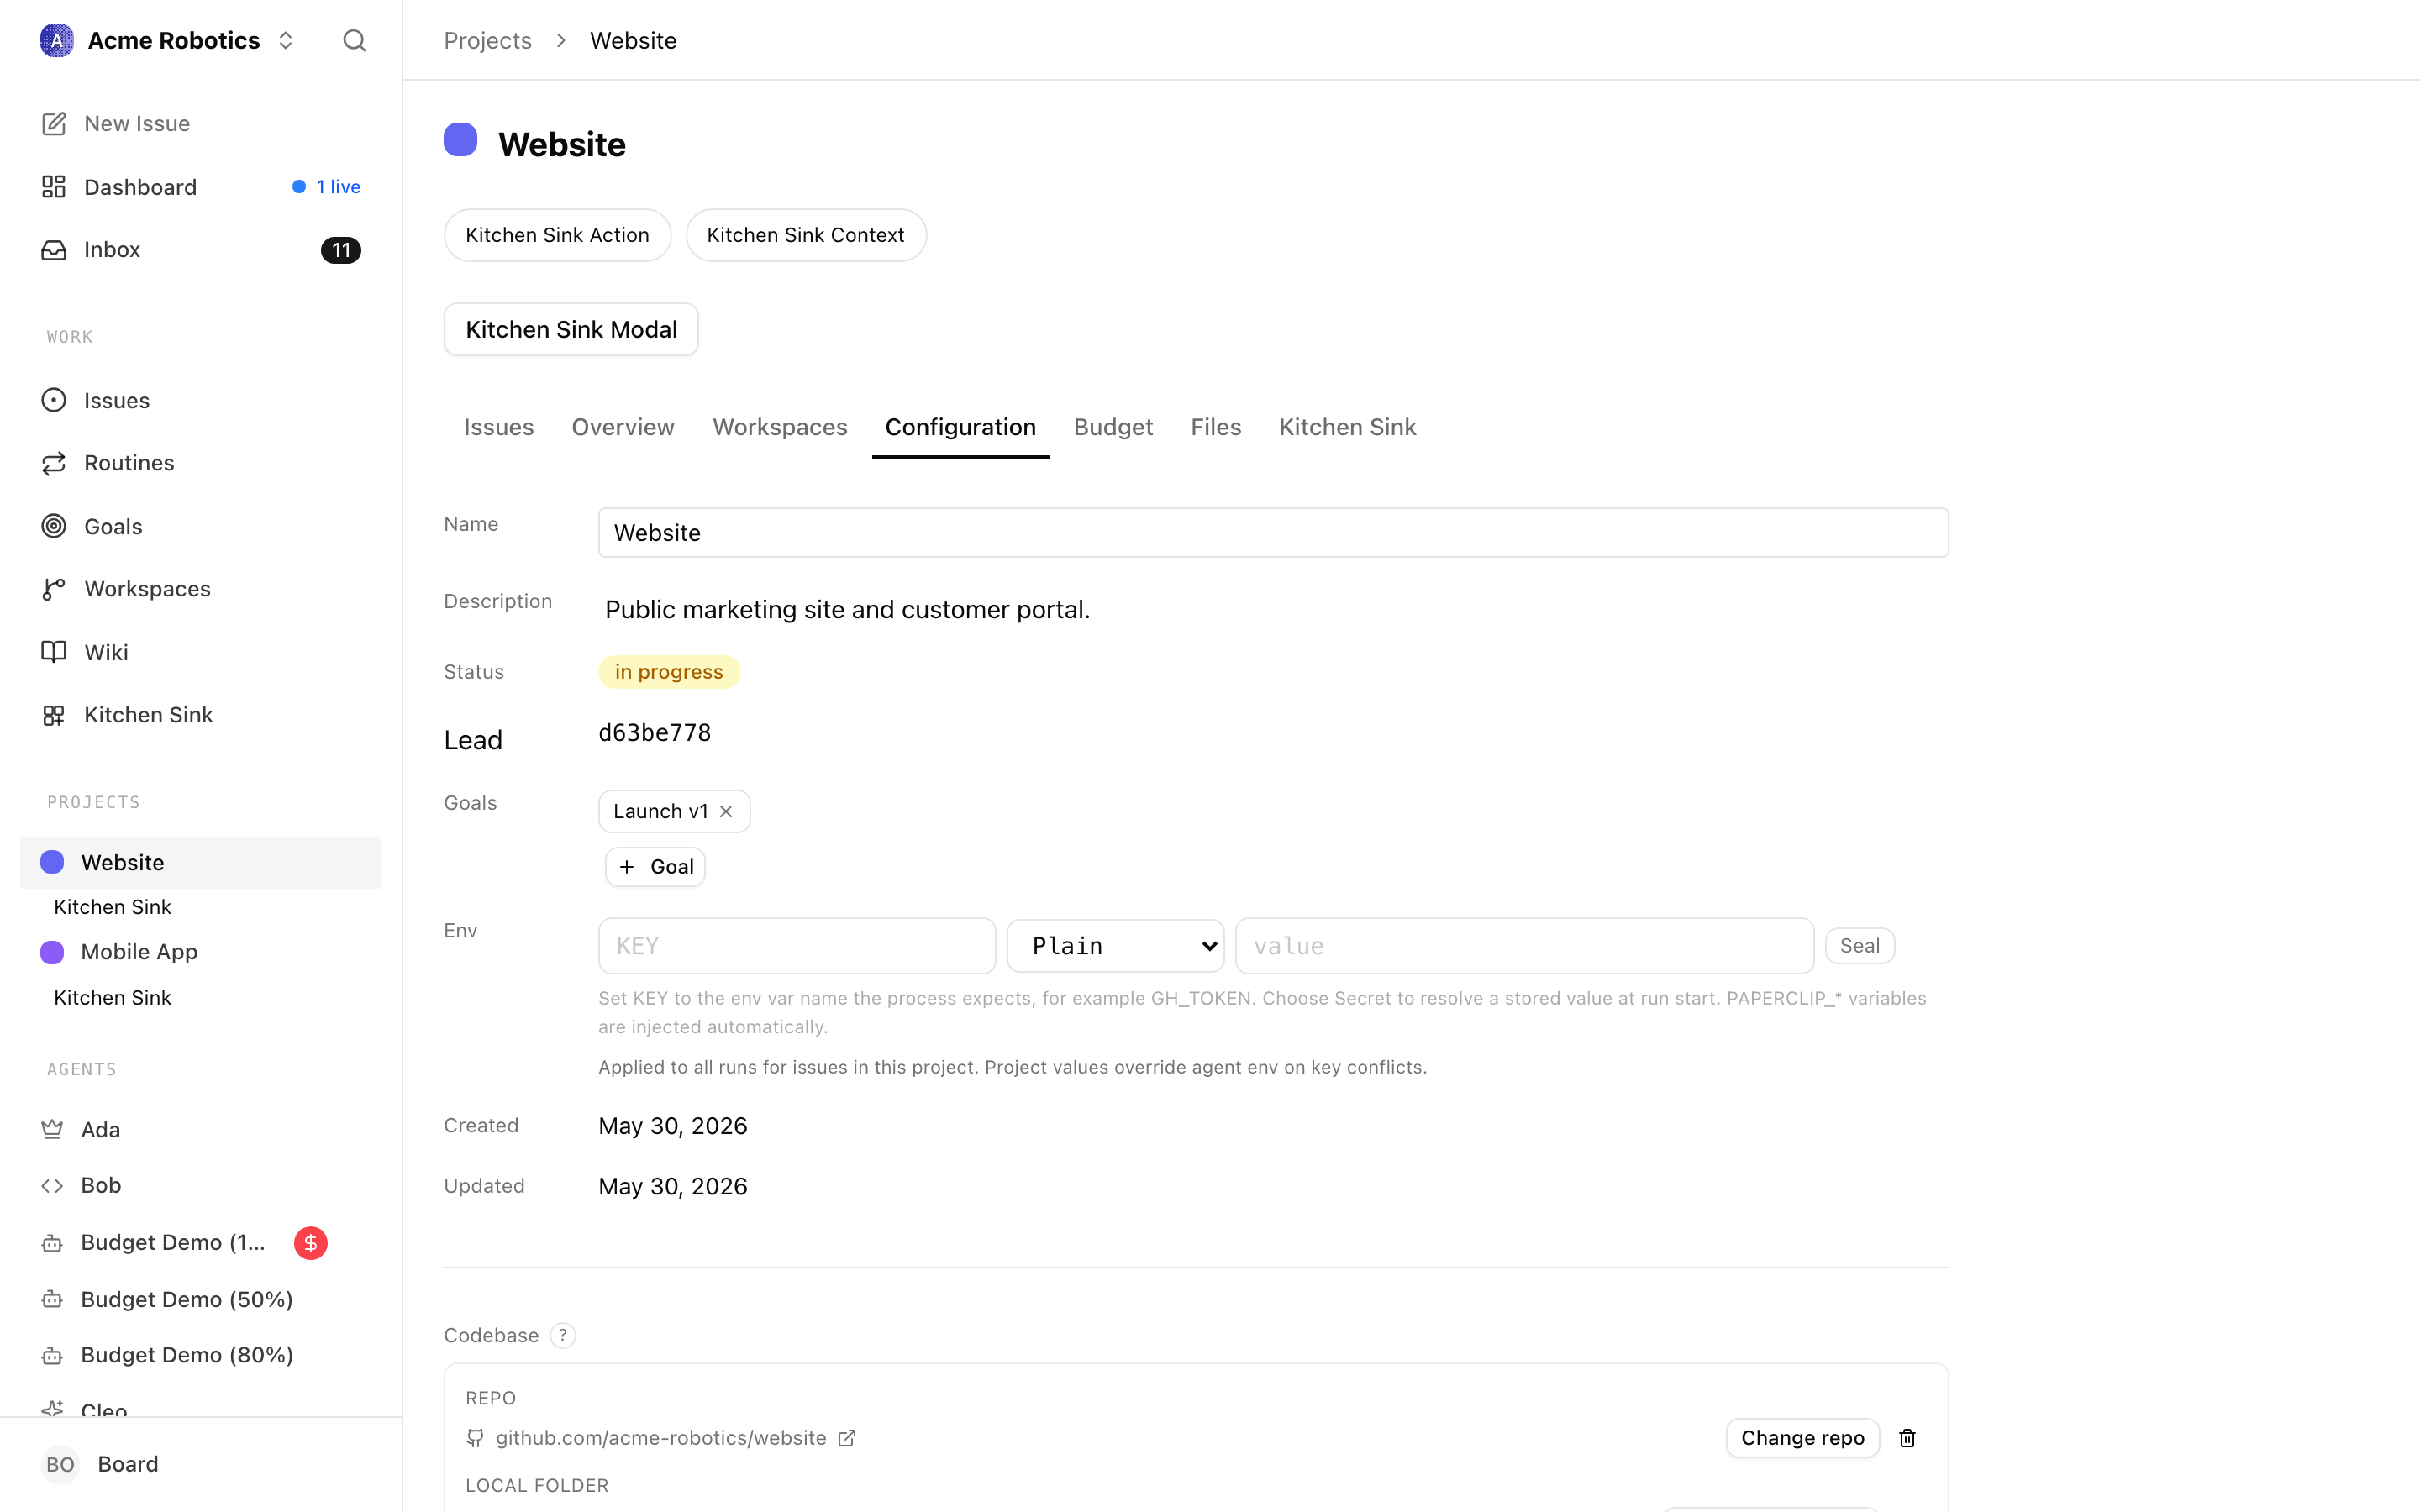Open Kitchen Sink under Website project
This screenshot has height=1512, width=2420.
[112, 907]
